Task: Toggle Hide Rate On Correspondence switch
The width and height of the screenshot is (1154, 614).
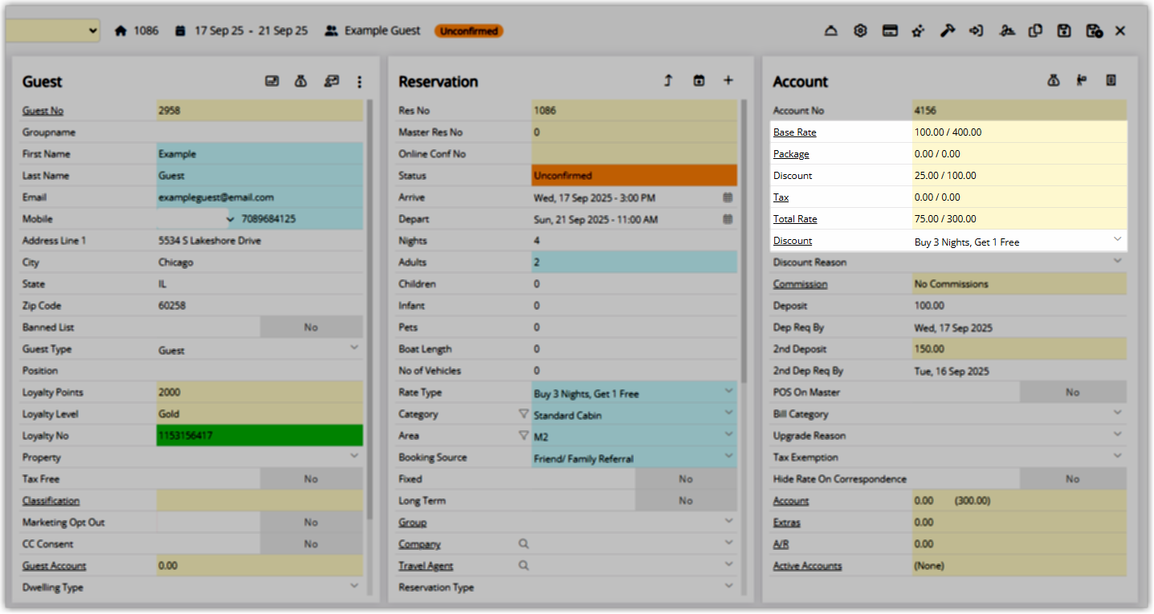Action: pyautogui.click(x=1073, y=479)
